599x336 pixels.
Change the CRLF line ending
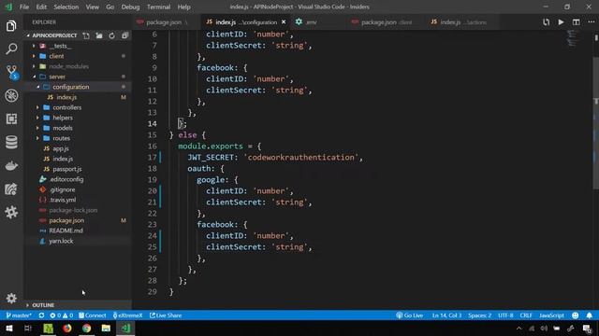pos(526,315)
